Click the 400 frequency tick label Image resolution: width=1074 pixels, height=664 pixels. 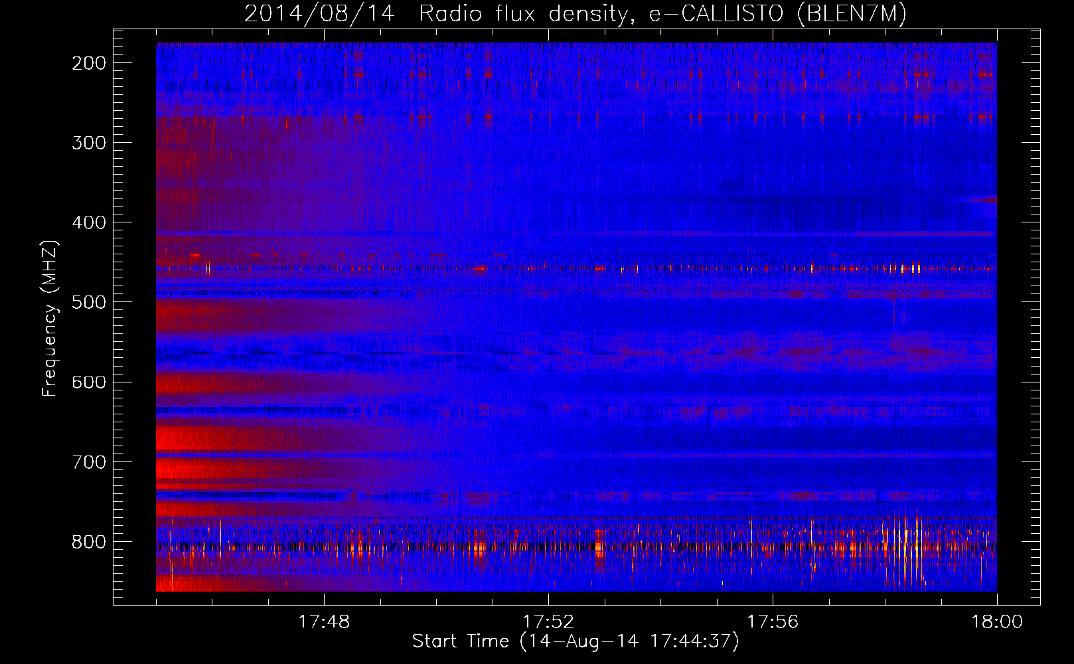89,222
